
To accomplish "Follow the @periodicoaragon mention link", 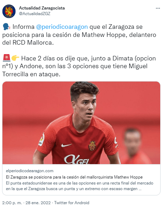I will coord(62,27).
